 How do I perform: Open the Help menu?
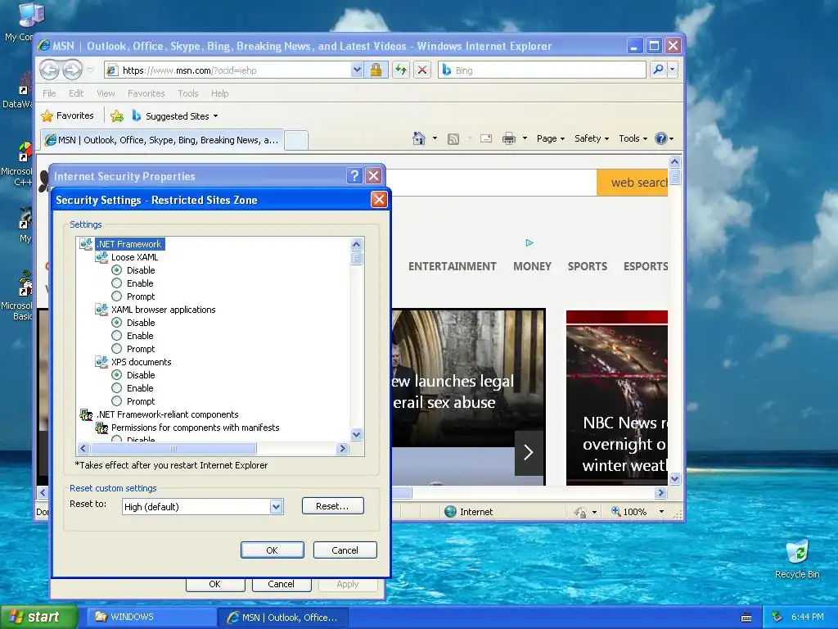(x=219, y=93)
